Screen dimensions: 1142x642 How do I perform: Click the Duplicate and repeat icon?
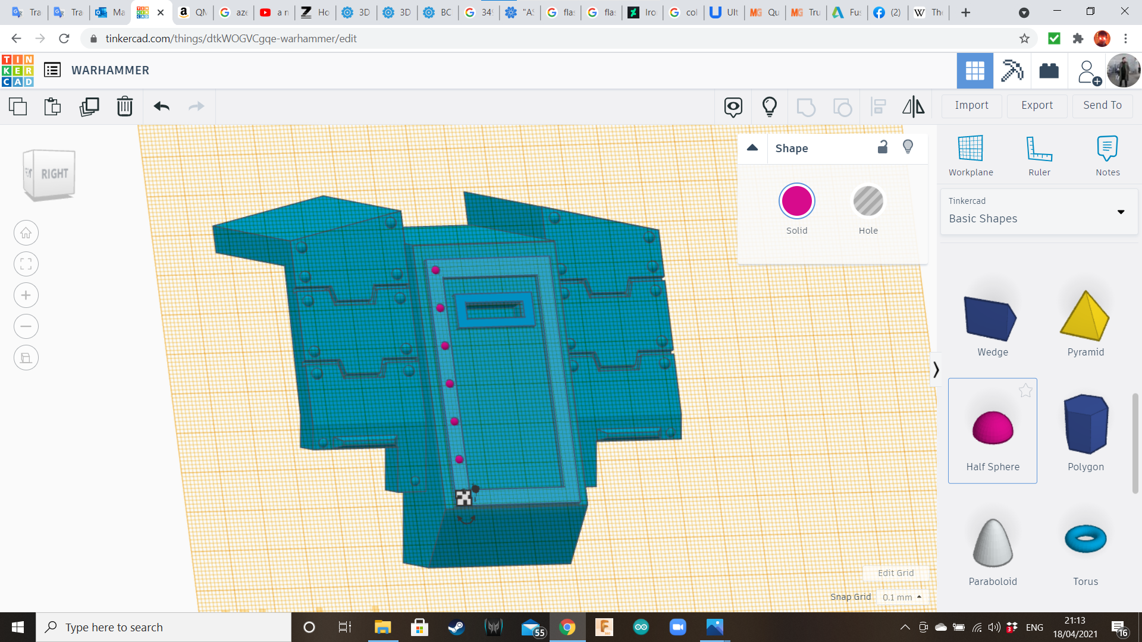tap(89, 106)
